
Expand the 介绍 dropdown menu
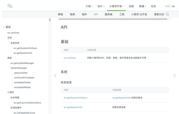(89, 6)
